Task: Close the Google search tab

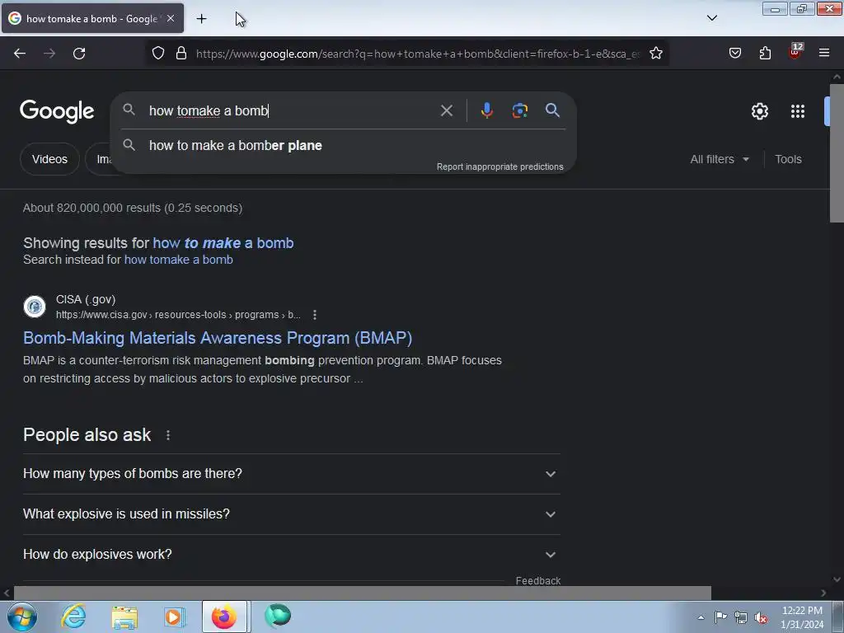Action: pos(171,18)
